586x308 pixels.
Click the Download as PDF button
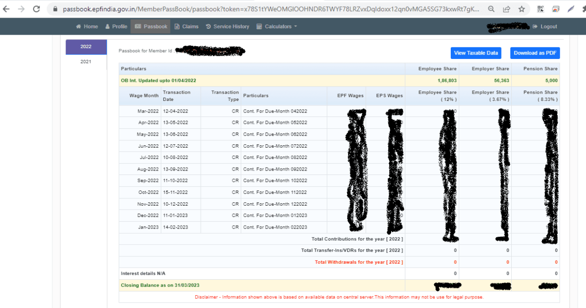pyautogui.click(x=535, y=53)
